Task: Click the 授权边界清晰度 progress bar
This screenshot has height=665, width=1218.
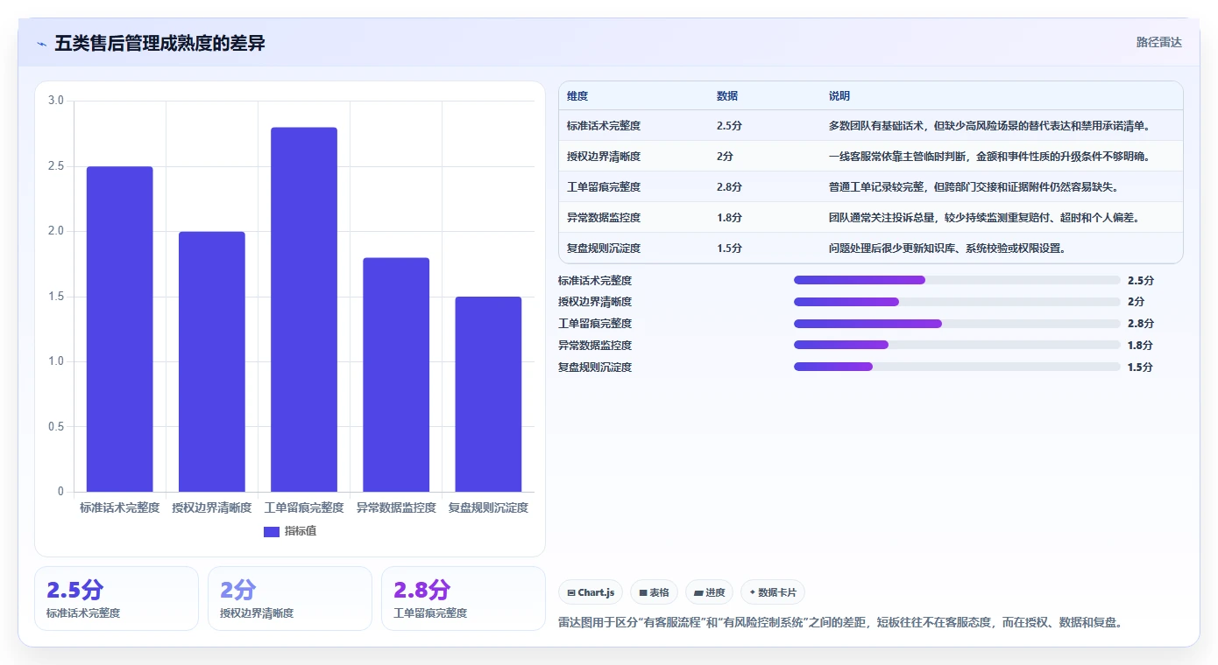Action: (x=957, y=302)
